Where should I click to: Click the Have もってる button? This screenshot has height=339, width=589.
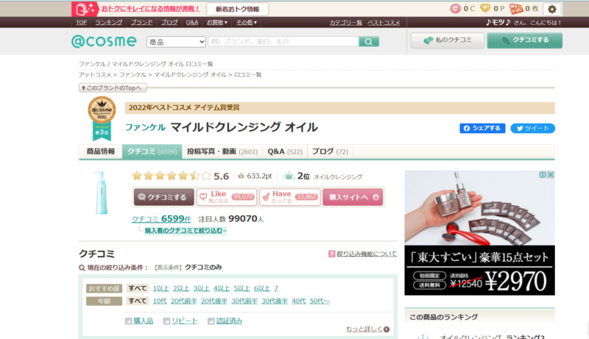[289, 197]
